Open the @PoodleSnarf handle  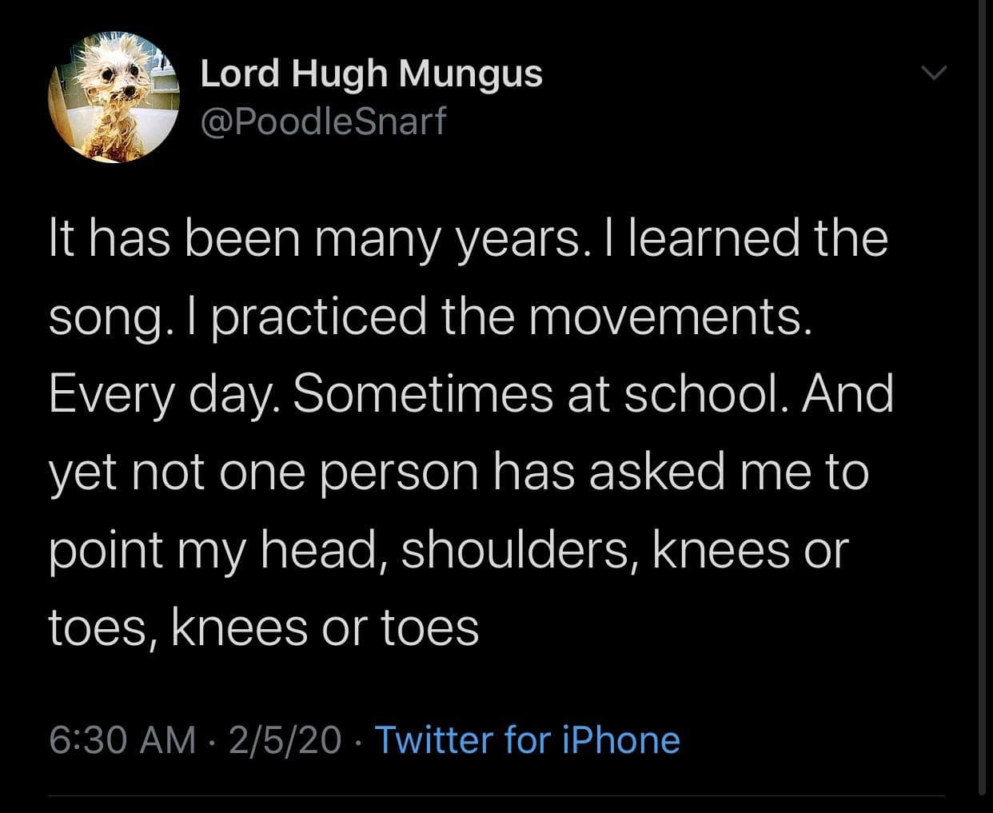tap(323, 122)
